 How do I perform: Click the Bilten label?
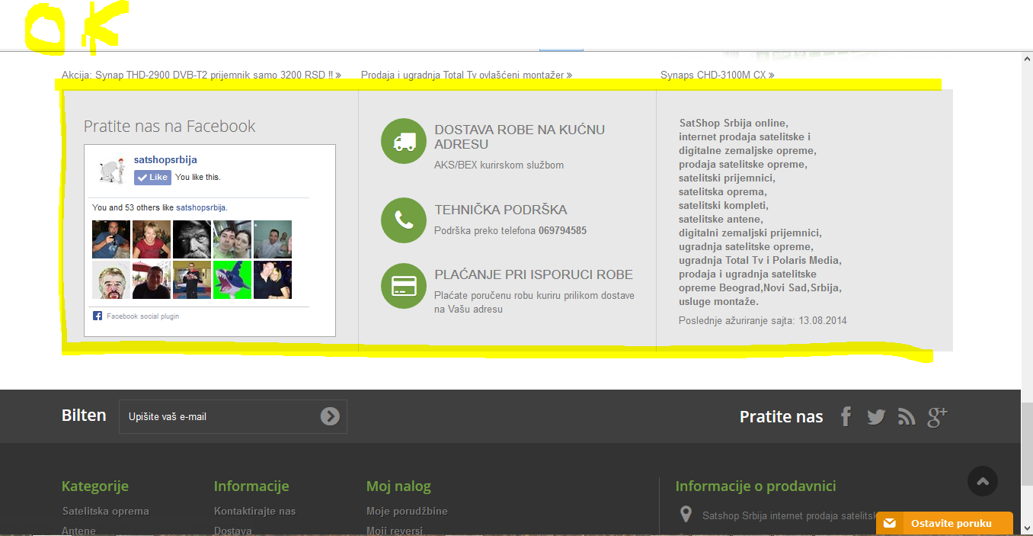pyautogui.click(x=84, y=416)
